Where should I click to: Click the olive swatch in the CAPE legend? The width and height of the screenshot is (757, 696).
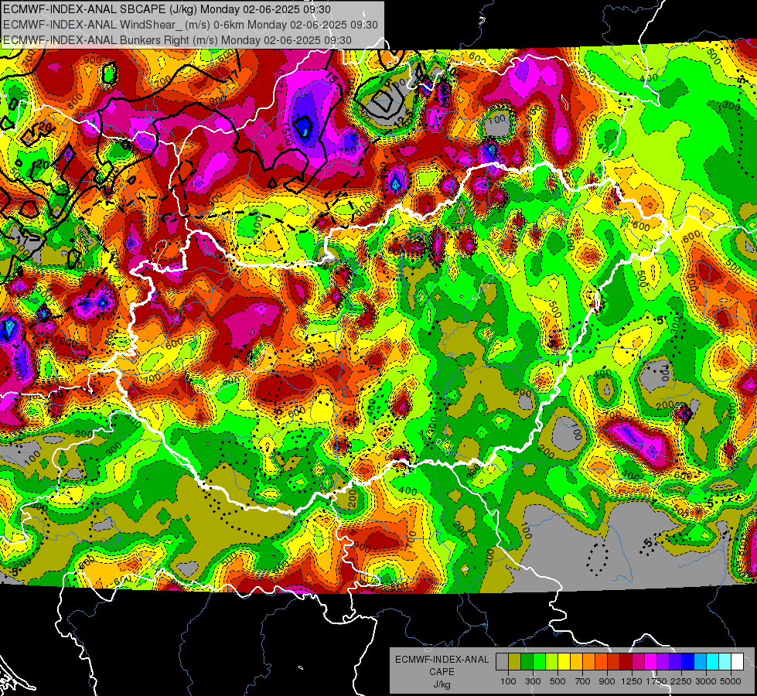515,662
